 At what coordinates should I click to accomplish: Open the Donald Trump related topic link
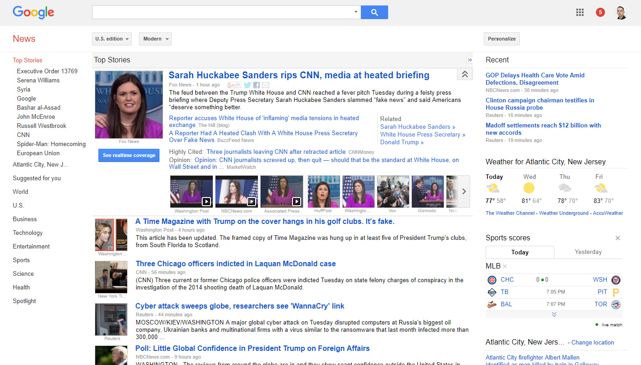coord(402,142)
